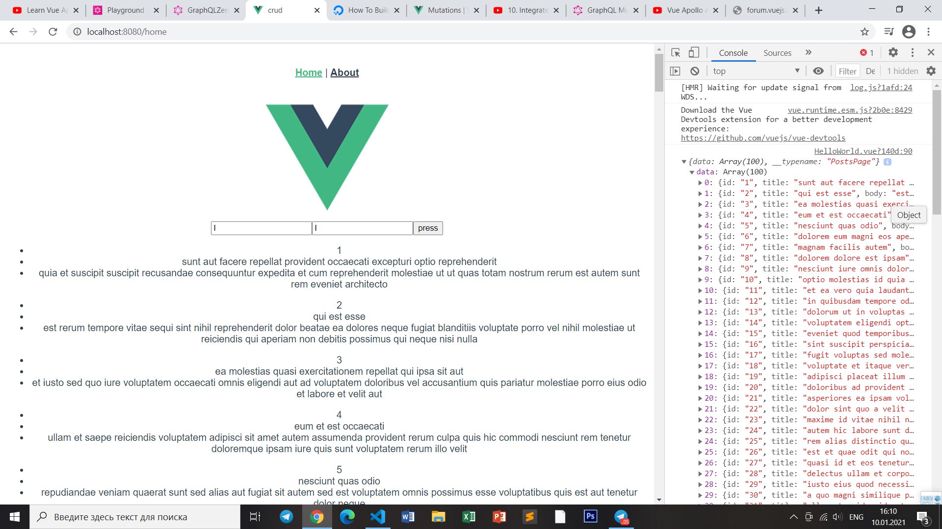Open Excel from the taskbar
This screenshot has width=942, height=529.
click(469, 517)
